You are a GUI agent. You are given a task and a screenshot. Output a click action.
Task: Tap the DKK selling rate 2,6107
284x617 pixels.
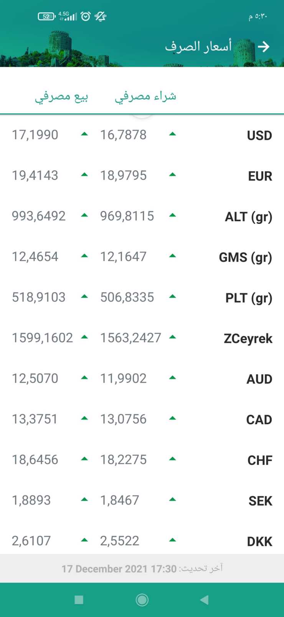pos(31,541)
